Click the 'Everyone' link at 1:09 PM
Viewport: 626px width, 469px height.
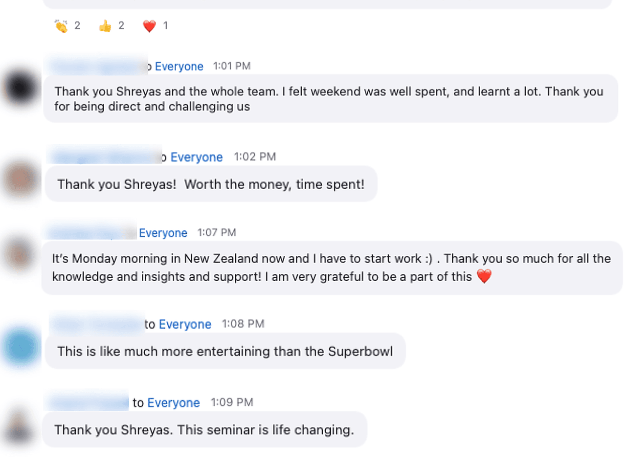click(x=174, y=403)
